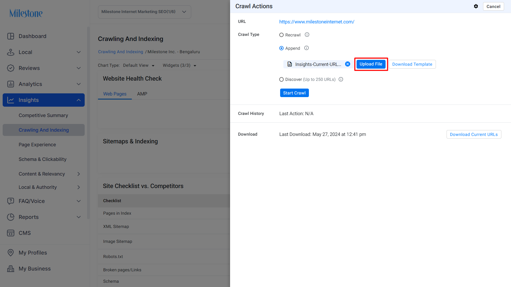Click the FAQ/Voice sidebar icon

click(x=11, y=201)
